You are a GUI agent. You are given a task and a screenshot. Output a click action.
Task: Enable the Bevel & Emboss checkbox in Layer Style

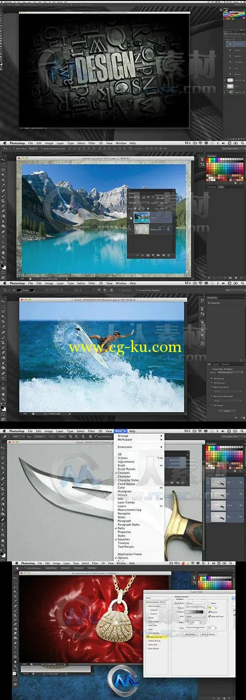point(148,606)
